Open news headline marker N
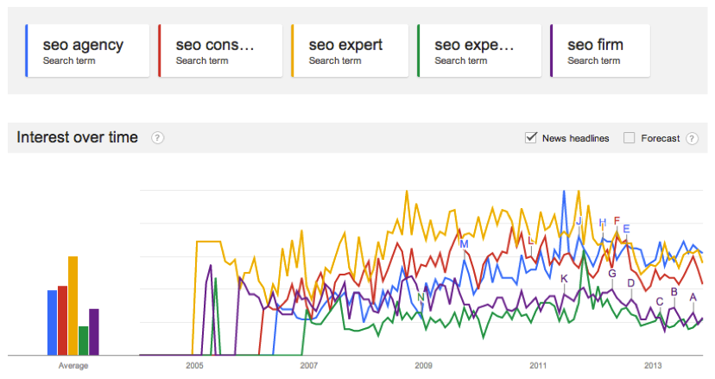This screenshot has width=715, height=379. (x=421, y=297)
